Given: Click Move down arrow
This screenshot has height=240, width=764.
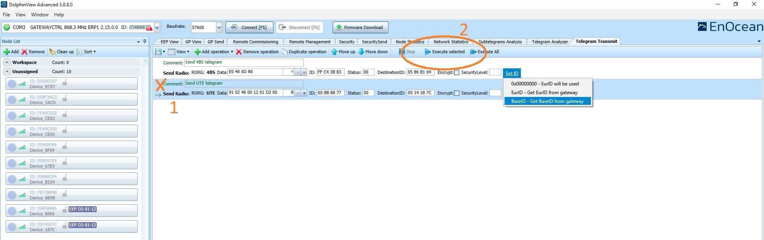Looking at the screenshot, I should point(373,52).
